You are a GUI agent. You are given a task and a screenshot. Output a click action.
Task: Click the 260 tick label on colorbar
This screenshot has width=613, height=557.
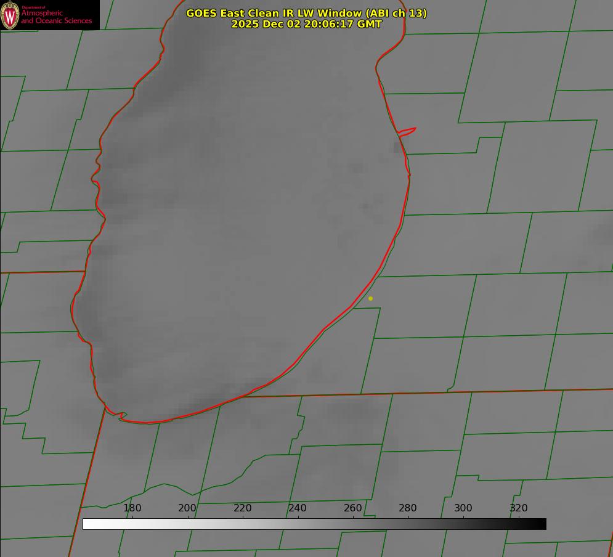pyautogui.click(x=352, y=508)
